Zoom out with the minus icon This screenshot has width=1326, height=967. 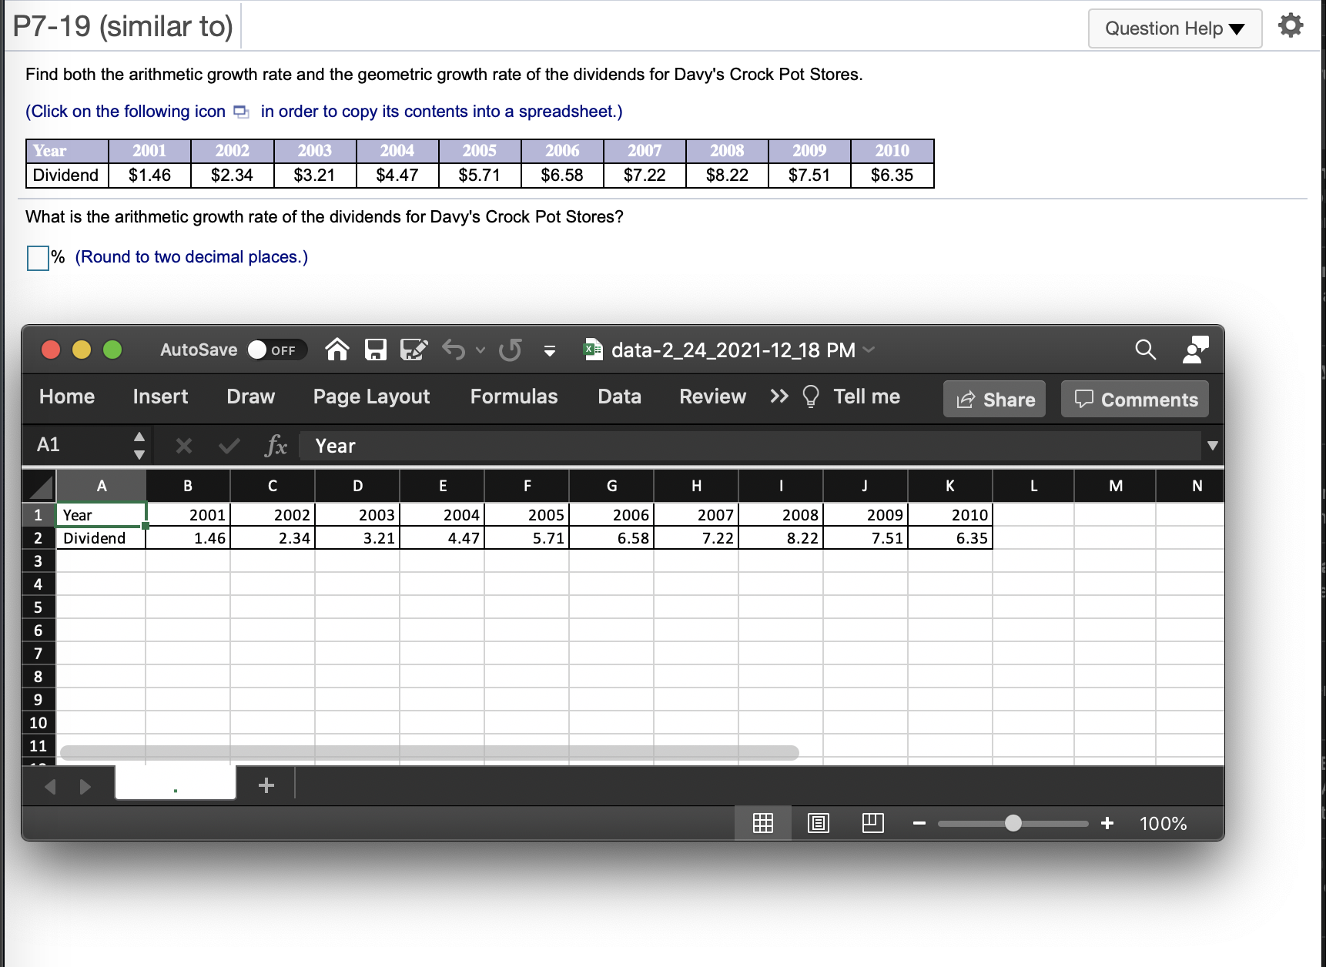click(x=919, y=823)
